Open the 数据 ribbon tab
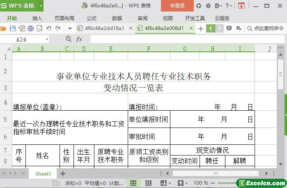The width and height of the screenshot is (287, 188). pos(117,19)
